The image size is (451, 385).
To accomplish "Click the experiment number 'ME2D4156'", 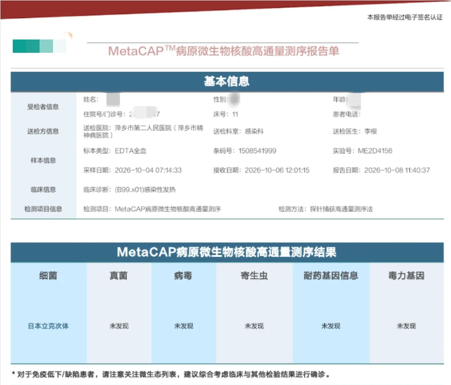I will click(x=375, y=151).
